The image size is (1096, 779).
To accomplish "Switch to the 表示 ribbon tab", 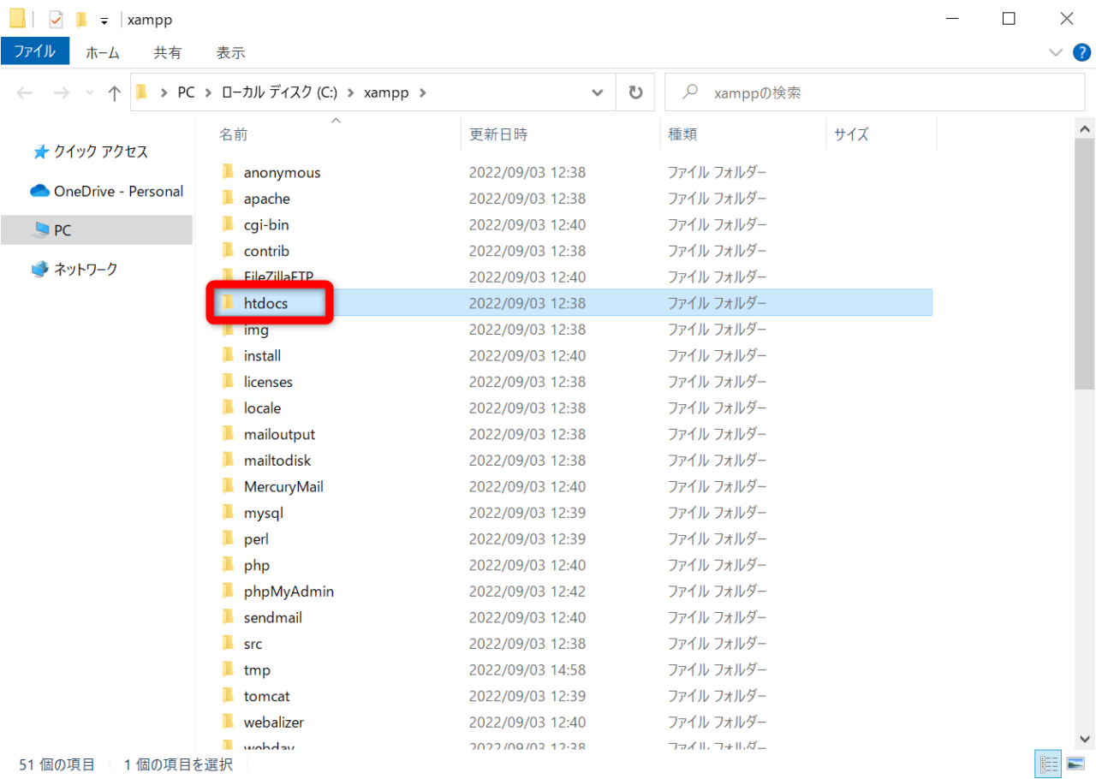I will pyautogui.click(x=229, y=51).
